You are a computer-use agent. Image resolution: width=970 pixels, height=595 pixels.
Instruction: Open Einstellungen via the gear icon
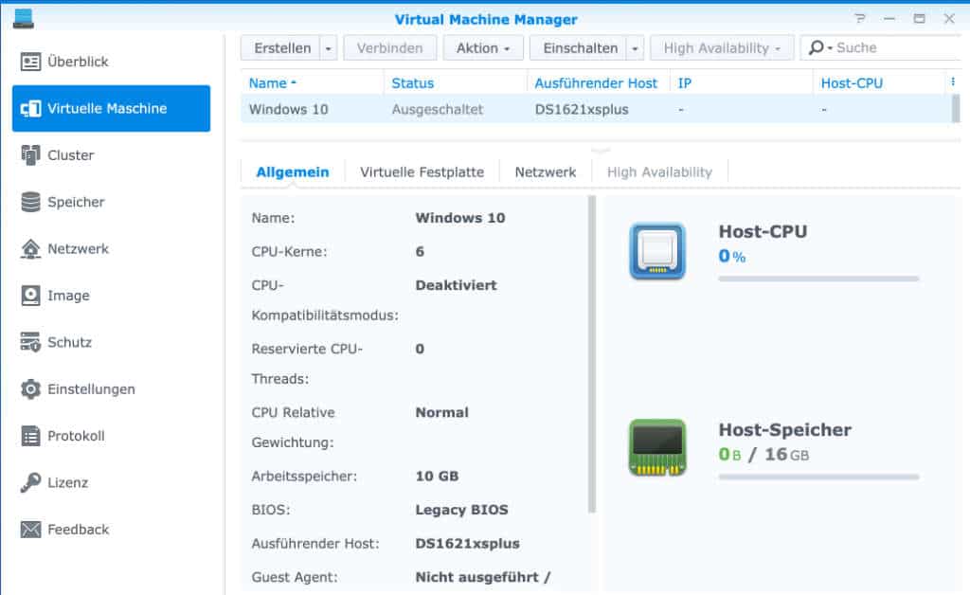pos(30,389)
